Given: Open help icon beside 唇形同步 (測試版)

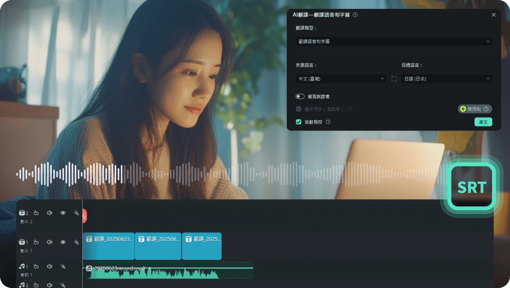Looking at the screenshot, I should [x=350, y=109].
